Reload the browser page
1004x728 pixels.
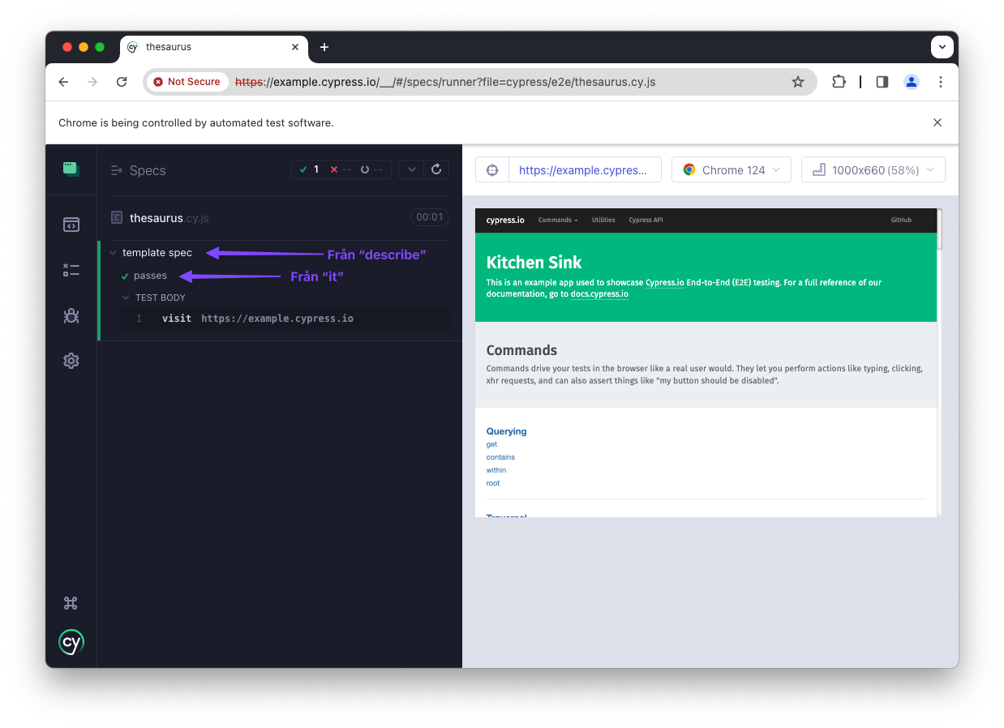click(122, 82)
